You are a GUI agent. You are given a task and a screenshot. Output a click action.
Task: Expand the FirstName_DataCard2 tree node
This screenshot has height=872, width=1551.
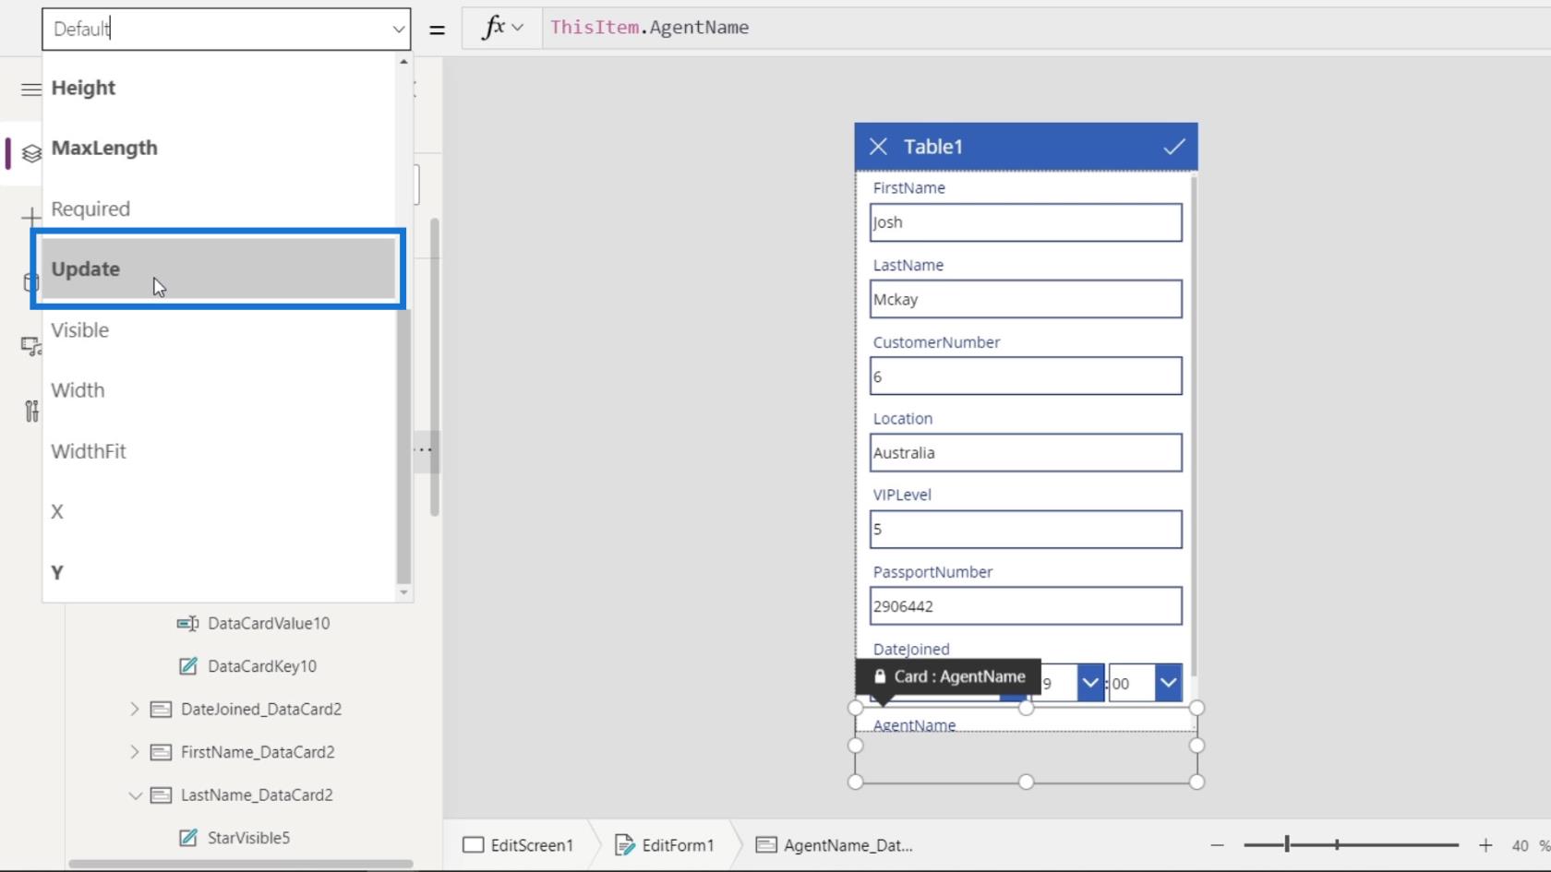pyautogui.click(x=134, y=752)
